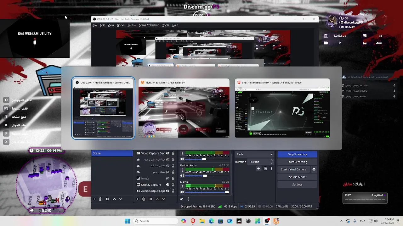Move the scene up in the Scenes toolbar
Screen dimensions: 403x226
coord(114,199)
